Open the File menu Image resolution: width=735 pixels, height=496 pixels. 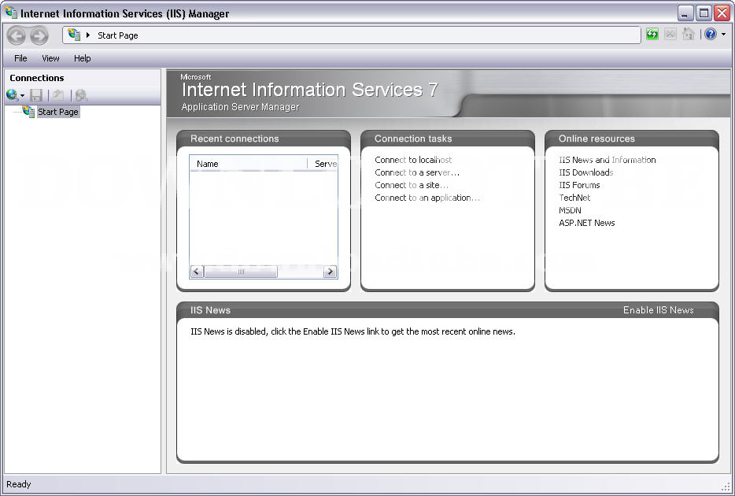pyautogui.click(x=20, y=58)
